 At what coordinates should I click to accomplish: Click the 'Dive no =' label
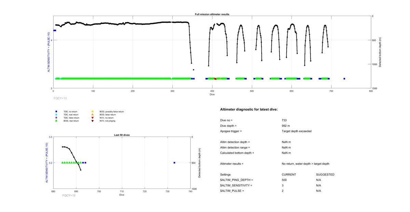click(x=226, y=120)
